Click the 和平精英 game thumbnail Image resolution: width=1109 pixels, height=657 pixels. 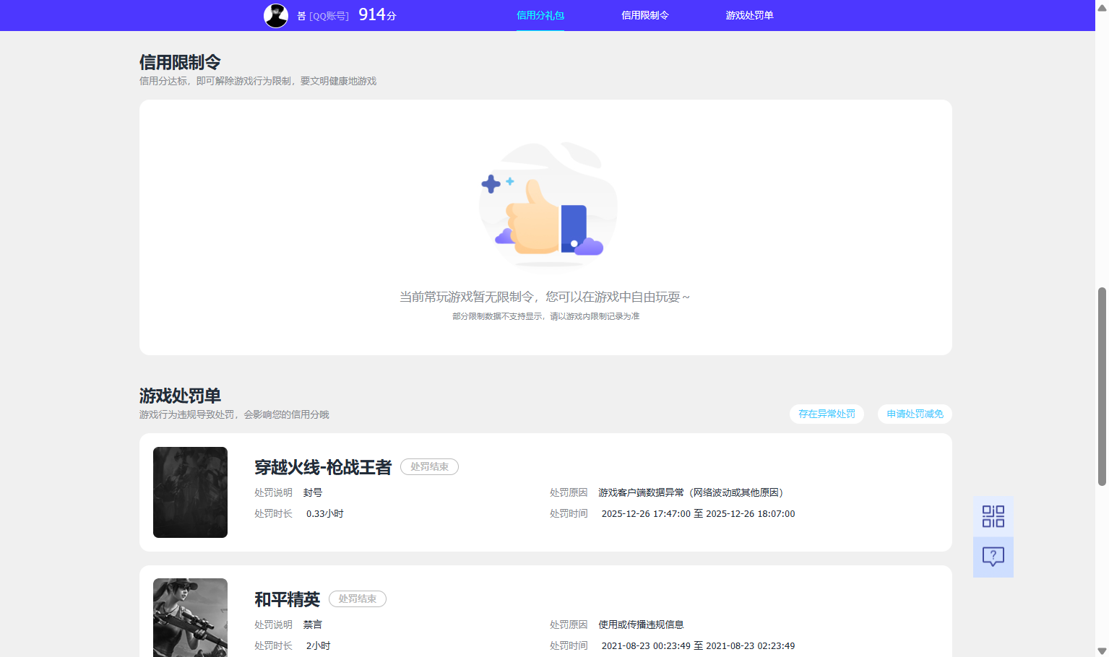[x=190, y=617]
